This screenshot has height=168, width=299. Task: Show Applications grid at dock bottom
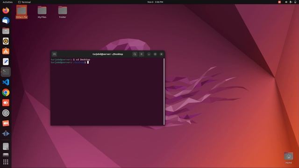point(6,162)
